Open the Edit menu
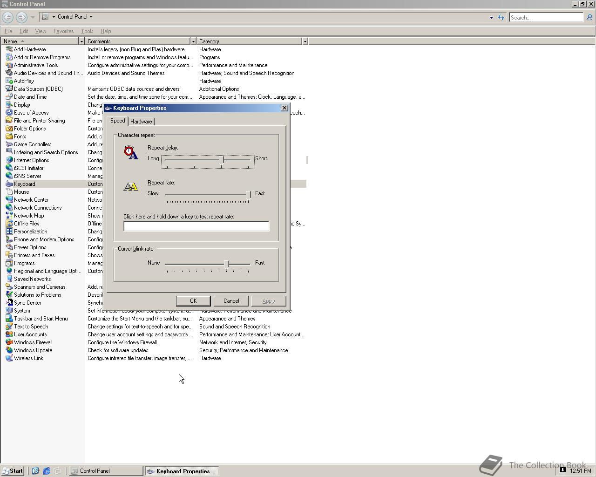 pyautogui.click(x=24, y=31)
